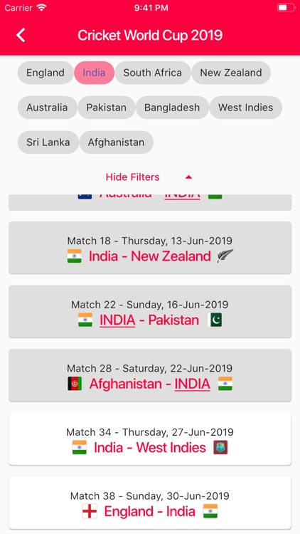Deselect the India filter chip

pyautogui.click(x=95, y=73)
